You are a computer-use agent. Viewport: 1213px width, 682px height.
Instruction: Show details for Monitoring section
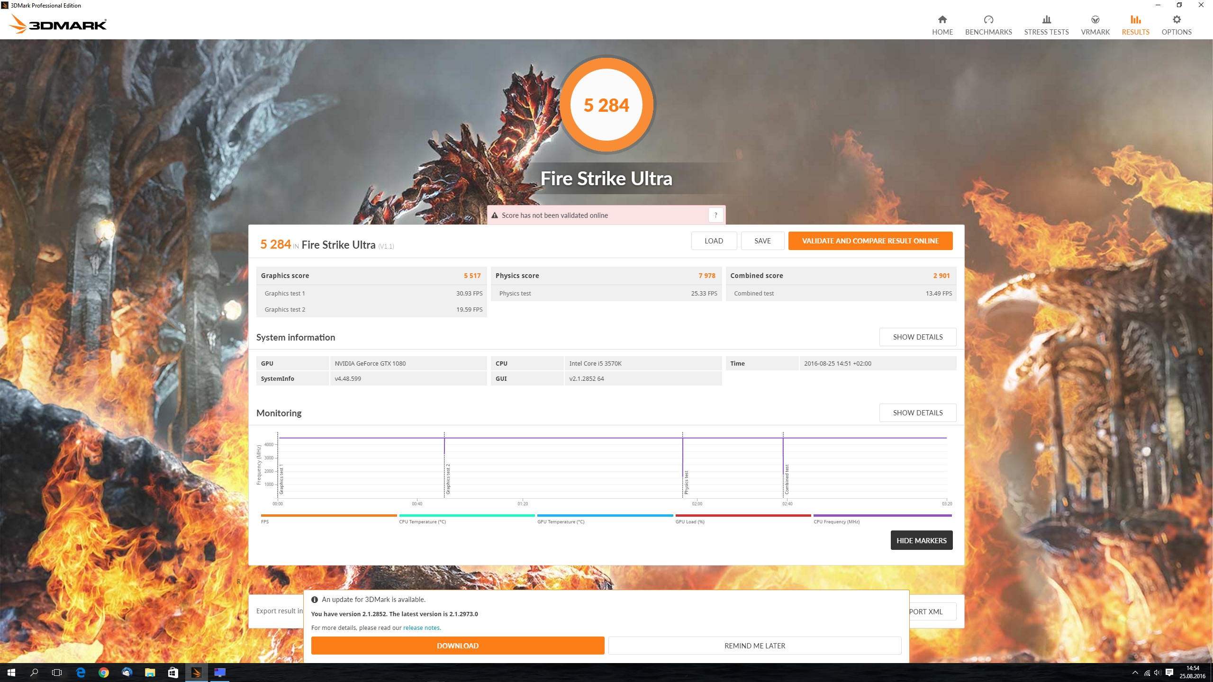point(917,413)
